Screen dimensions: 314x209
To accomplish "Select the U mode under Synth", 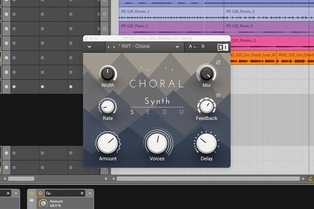I will [182, 112].
